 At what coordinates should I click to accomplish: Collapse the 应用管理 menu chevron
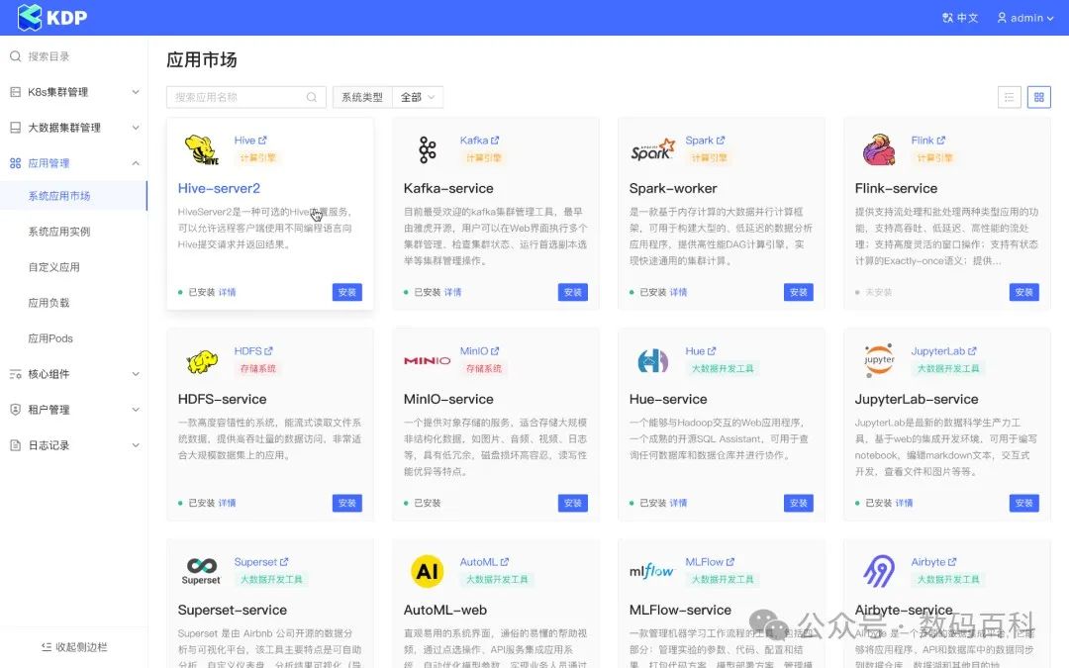click(136, 163)
